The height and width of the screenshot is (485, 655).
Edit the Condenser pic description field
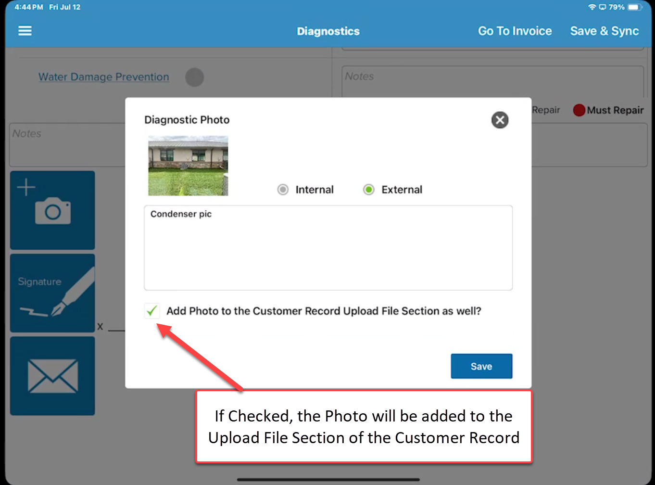[x=328, y=248]
